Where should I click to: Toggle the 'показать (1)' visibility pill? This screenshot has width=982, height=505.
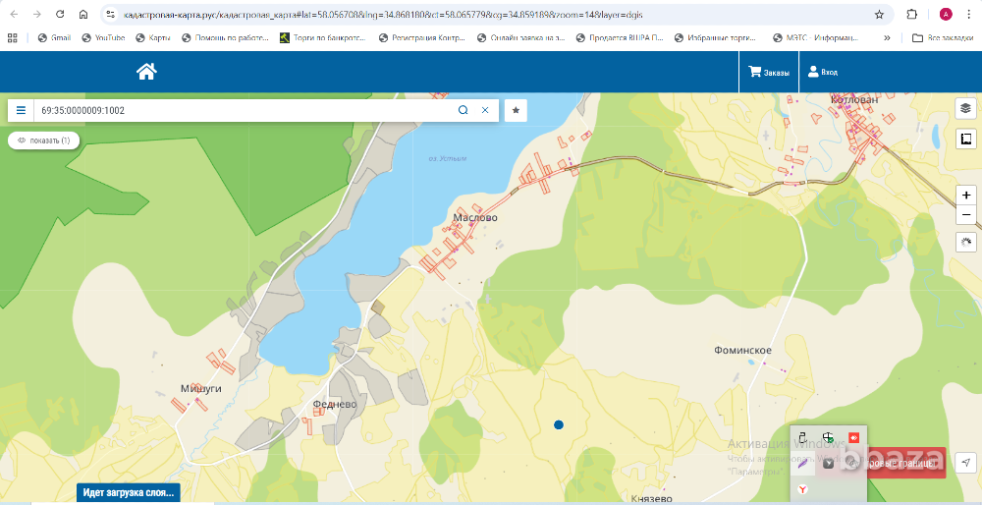click(x=43, y=140)
